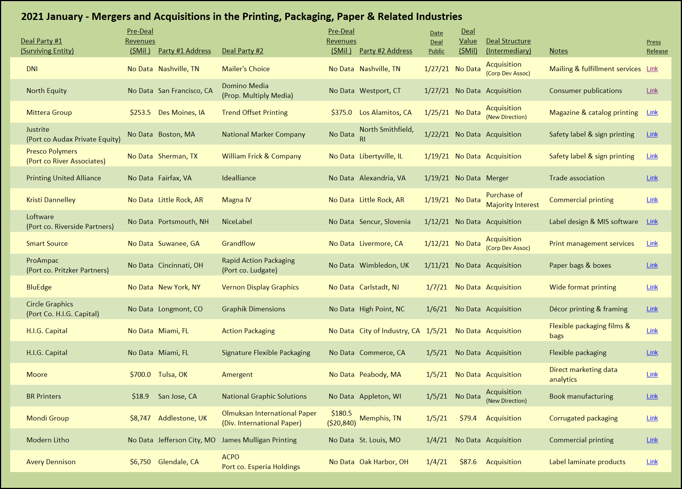Open the Link for Justrite deal
Image resolution: width=682 pixels, height=489 pixels.
(652, 134)
